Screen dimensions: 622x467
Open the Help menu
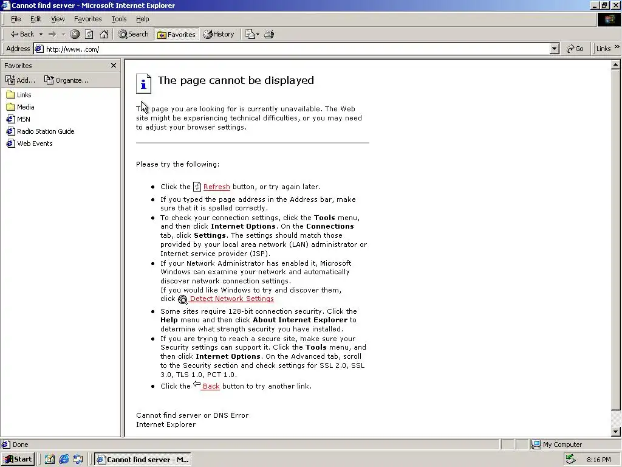(142, 19)
